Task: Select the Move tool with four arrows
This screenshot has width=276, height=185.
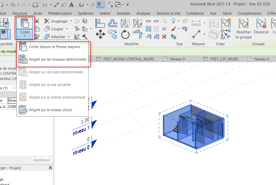Action: pyautogui.click(x=100, y=34)
